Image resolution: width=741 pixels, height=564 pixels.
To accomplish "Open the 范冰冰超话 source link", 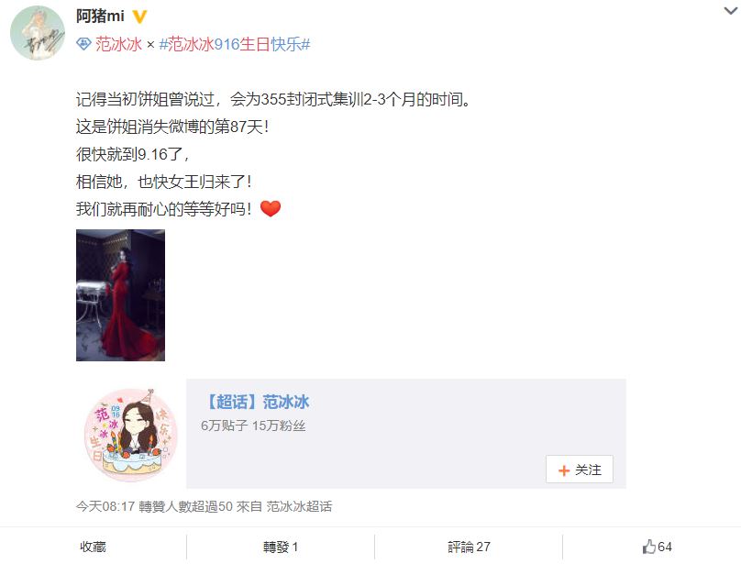I will [299, 506].
